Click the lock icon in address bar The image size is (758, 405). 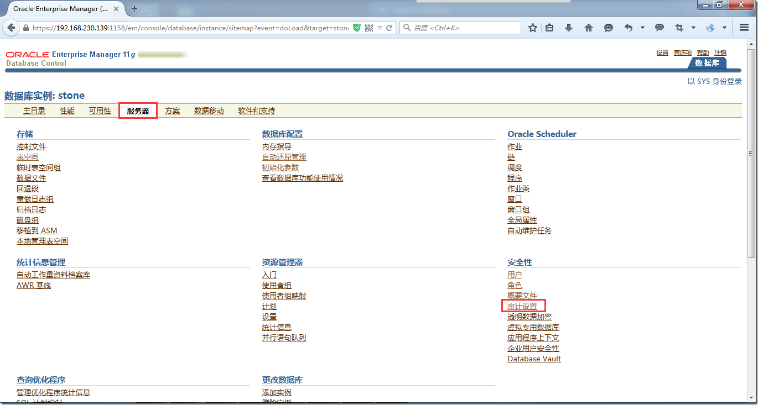point(26,28)
